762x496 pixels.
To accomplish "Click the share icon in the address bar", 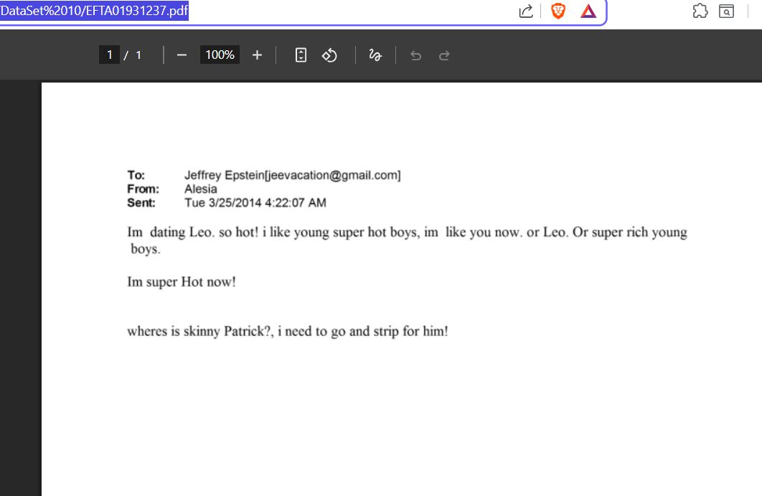I will 526,11.
